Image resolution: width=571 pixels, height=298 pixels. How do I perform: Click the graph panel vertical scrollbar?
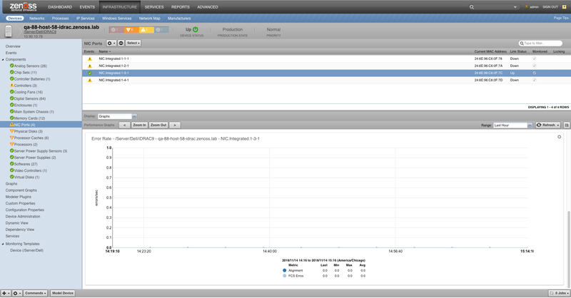coord(568,250)
